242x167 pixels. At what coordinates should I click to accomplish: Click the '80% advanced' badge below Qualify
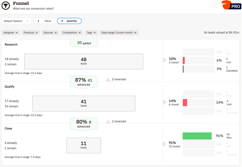click(x=83, y=123)
